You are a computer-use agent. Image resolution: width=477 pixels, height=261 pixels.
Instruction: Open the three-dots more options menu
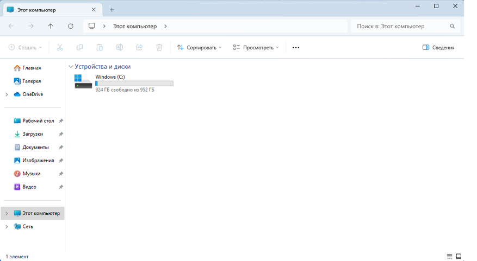click(x=296, y=48)
